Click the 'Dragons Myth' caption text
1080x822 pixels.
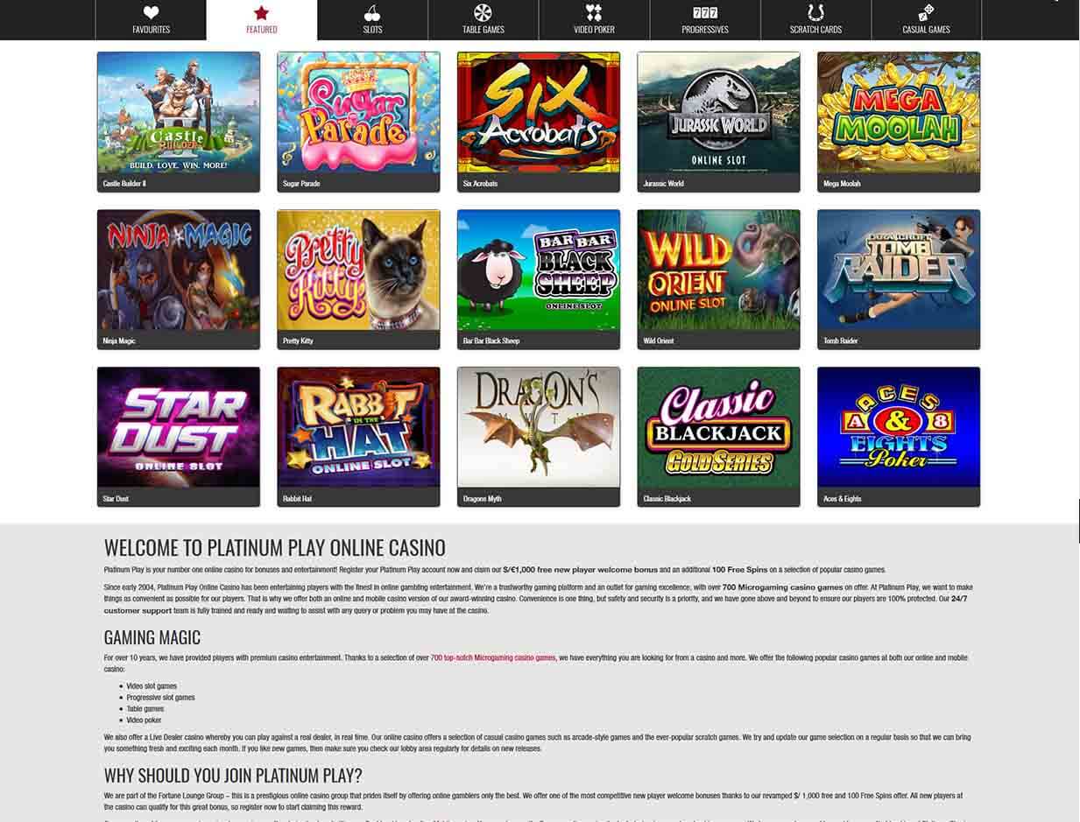click(x=482, y=499)
